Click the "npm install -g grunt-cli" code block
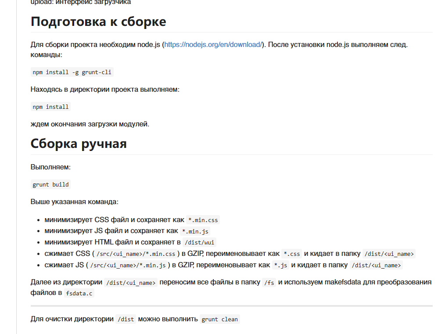 pyautogui.click(x=72, y=72)
